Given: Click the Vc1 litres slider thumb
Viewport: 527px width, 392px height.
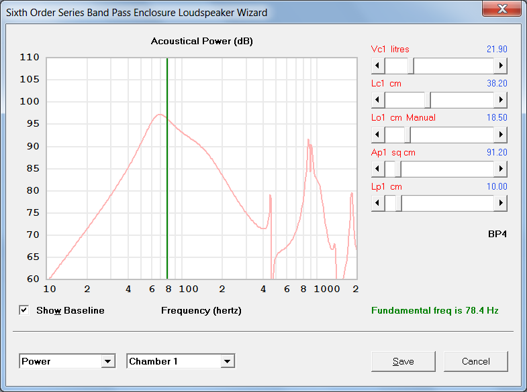Looking at the screenshot, I should (x=411, y=66).
